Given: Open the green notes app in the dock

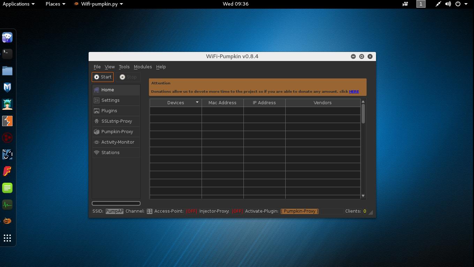Looking at the screenshot, I should click(7, 188).
